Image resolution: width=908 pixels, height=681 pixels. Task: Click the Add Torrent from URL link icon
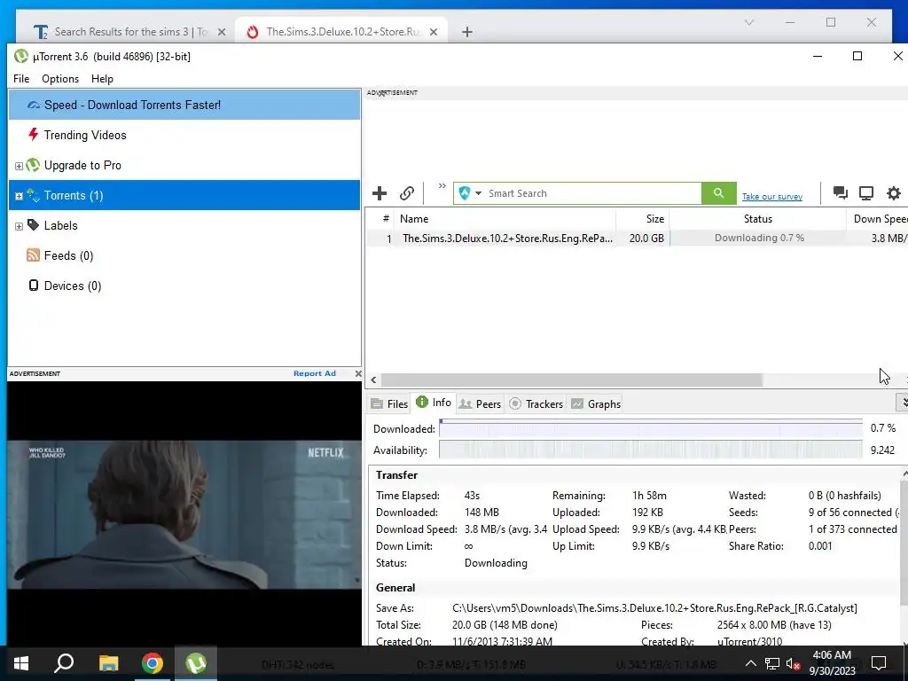[407, 192]
